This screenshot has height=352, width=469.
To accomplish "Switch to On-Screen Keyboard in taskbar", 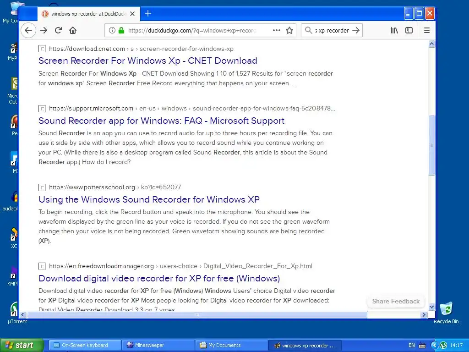I will (85, 345).
